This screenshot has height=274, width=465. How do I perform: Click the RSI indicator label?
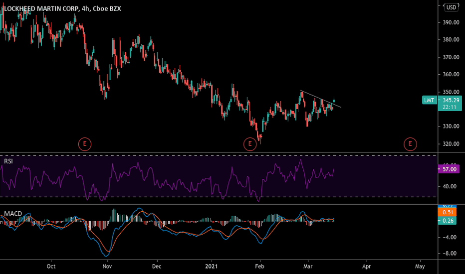coord(8,161)
